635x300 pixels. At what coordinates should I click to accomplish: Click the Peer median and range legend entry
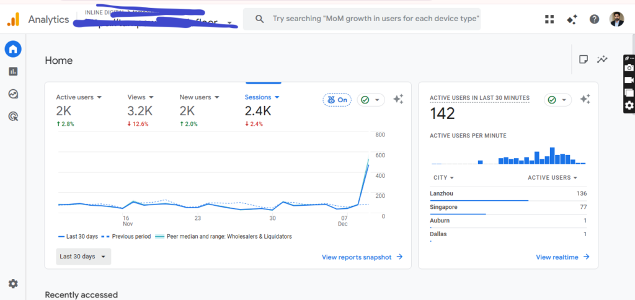[x=223, y=236]
